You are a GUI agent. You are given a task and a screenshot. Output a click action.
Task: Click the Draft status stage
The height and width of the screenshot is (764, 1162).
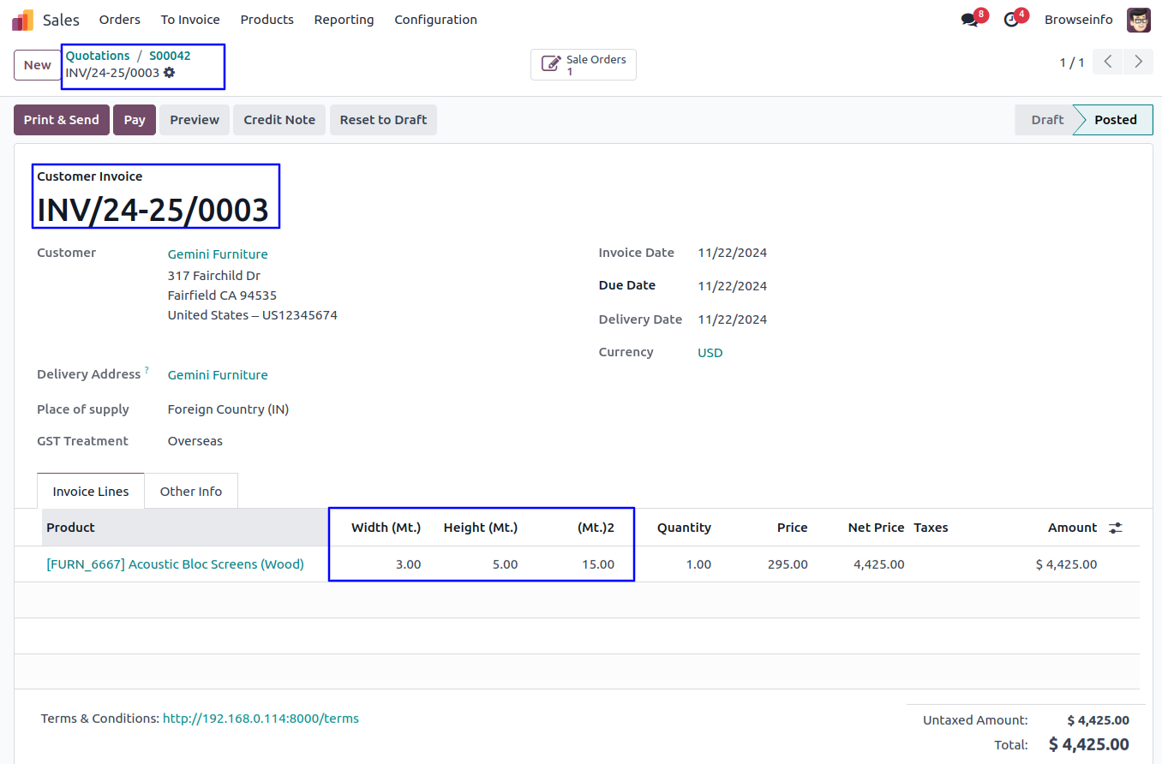tap(1046, 120)
